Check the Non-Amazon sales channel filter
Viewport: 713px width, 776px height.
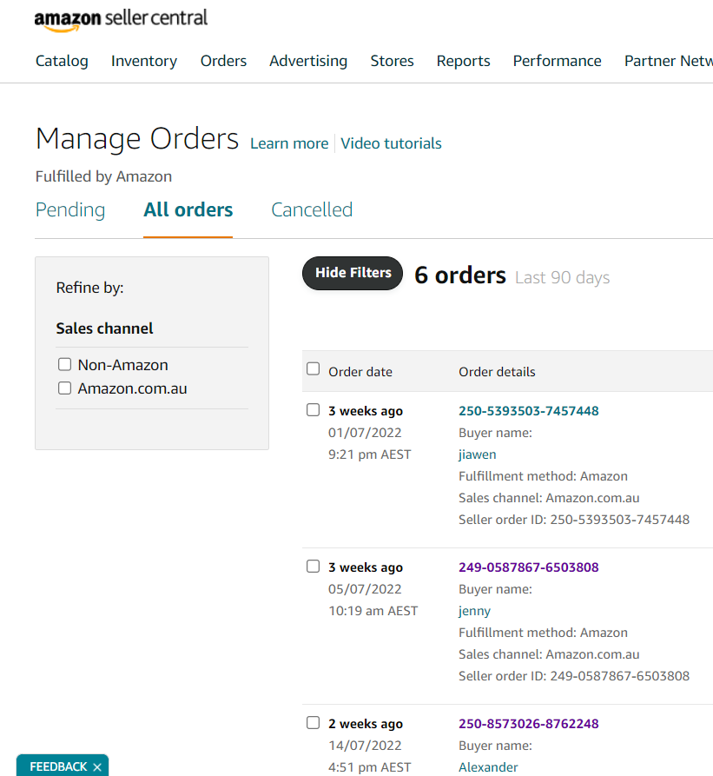(x=64, y=365)
